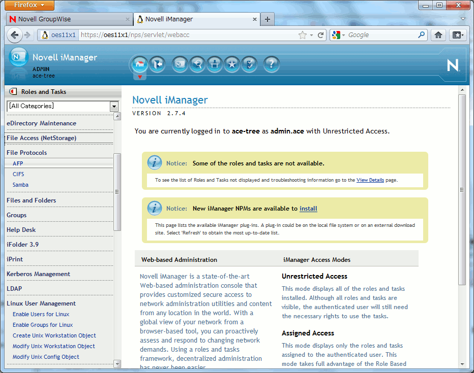Expand the Kerberos Management role
The height and width of the screenshot is (373, 474).
[38, 274]
